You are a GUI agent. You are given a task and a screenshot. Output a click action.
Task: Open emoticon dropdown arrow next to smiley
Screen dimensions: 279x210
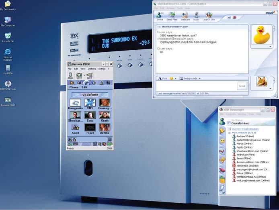pyautogui.click(x=176, y=78)
